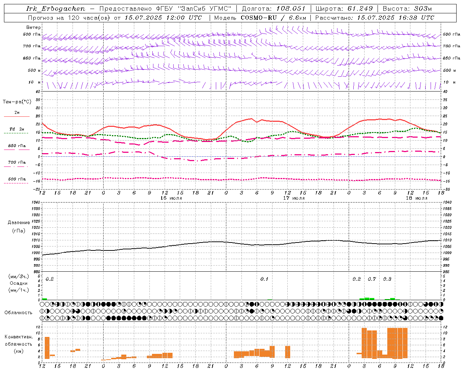This screenshot has width=462, height=369.
Task: Select the 500 м wind level label on left
Action: [34, 70]
